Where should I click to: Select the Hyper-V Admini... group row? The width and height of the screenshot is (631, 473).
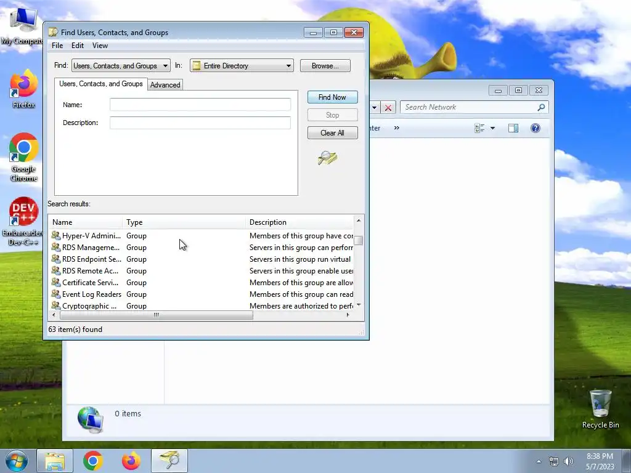click(202, 236)
